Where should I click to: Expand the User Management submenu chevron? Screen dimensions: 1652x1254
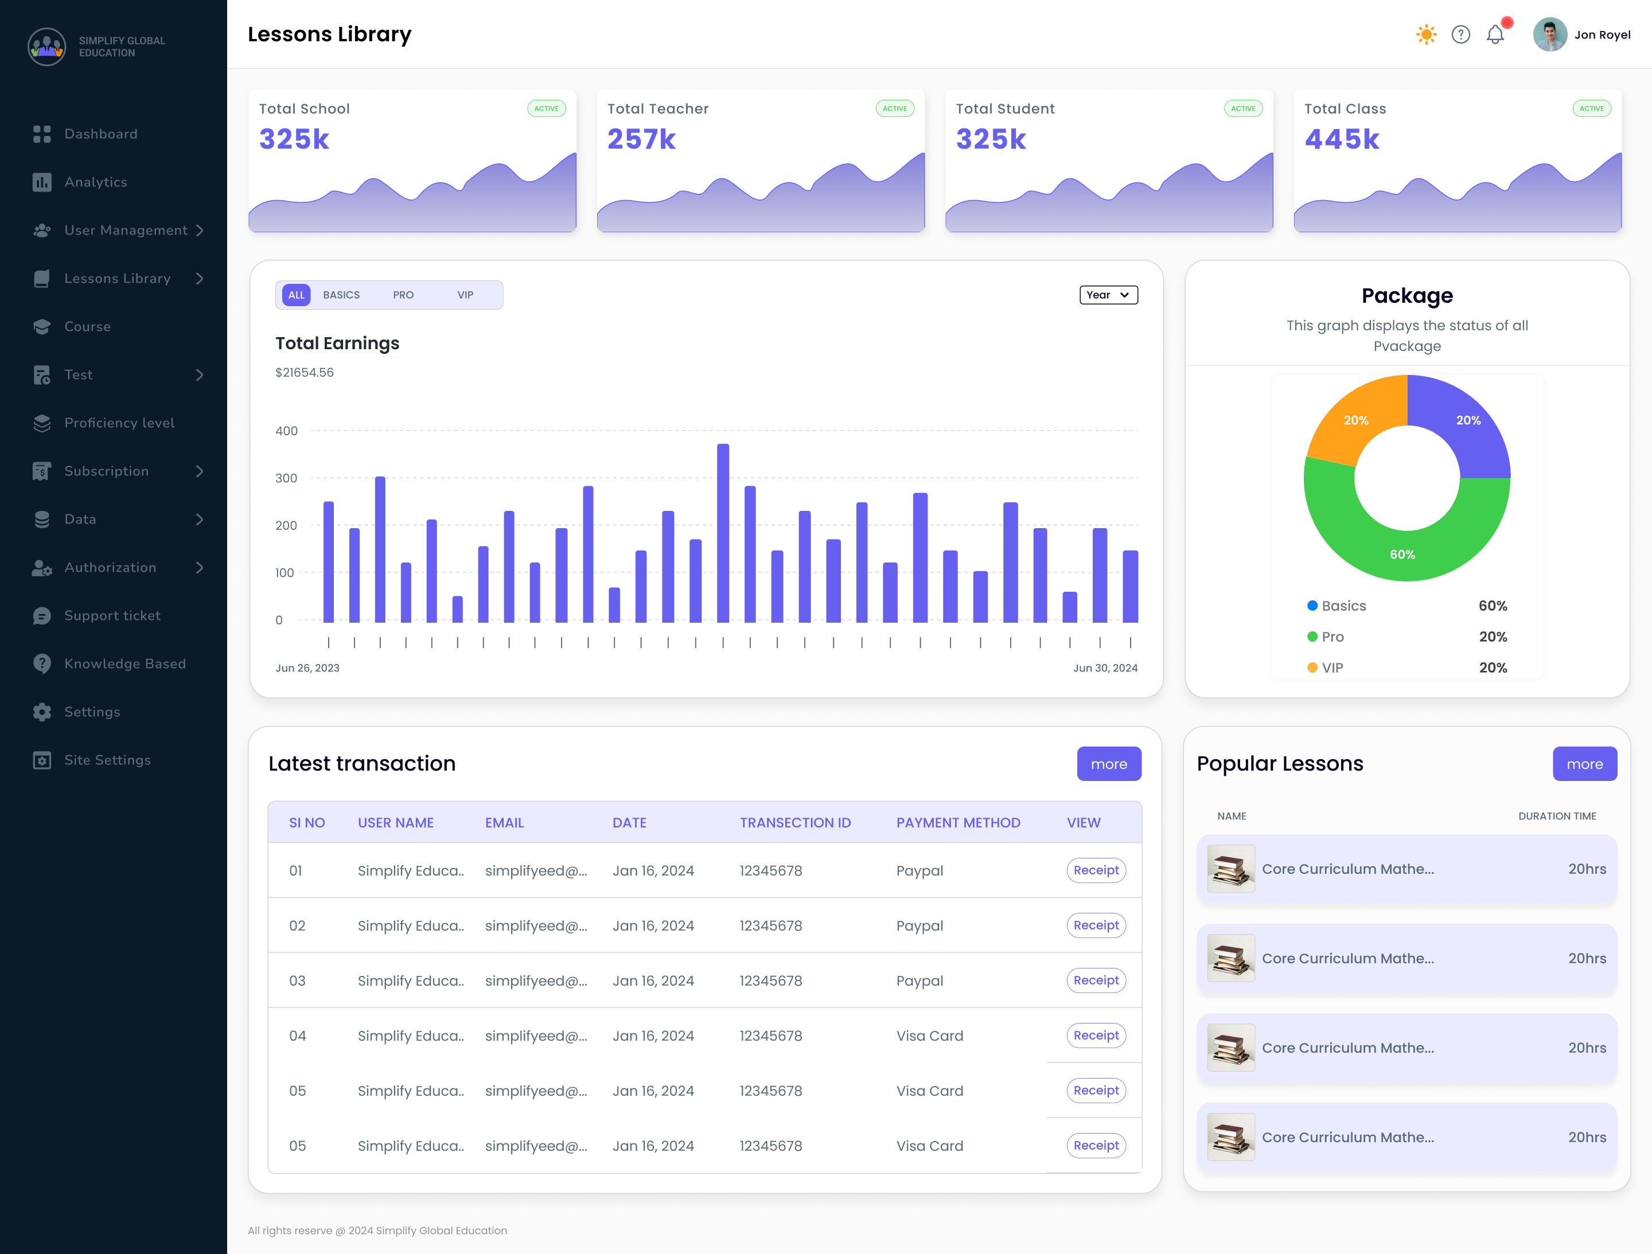(x=200, y=231)
